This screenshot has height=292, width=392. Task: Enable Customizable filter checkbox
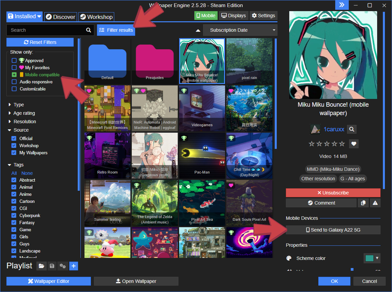(x=14, y=89)
